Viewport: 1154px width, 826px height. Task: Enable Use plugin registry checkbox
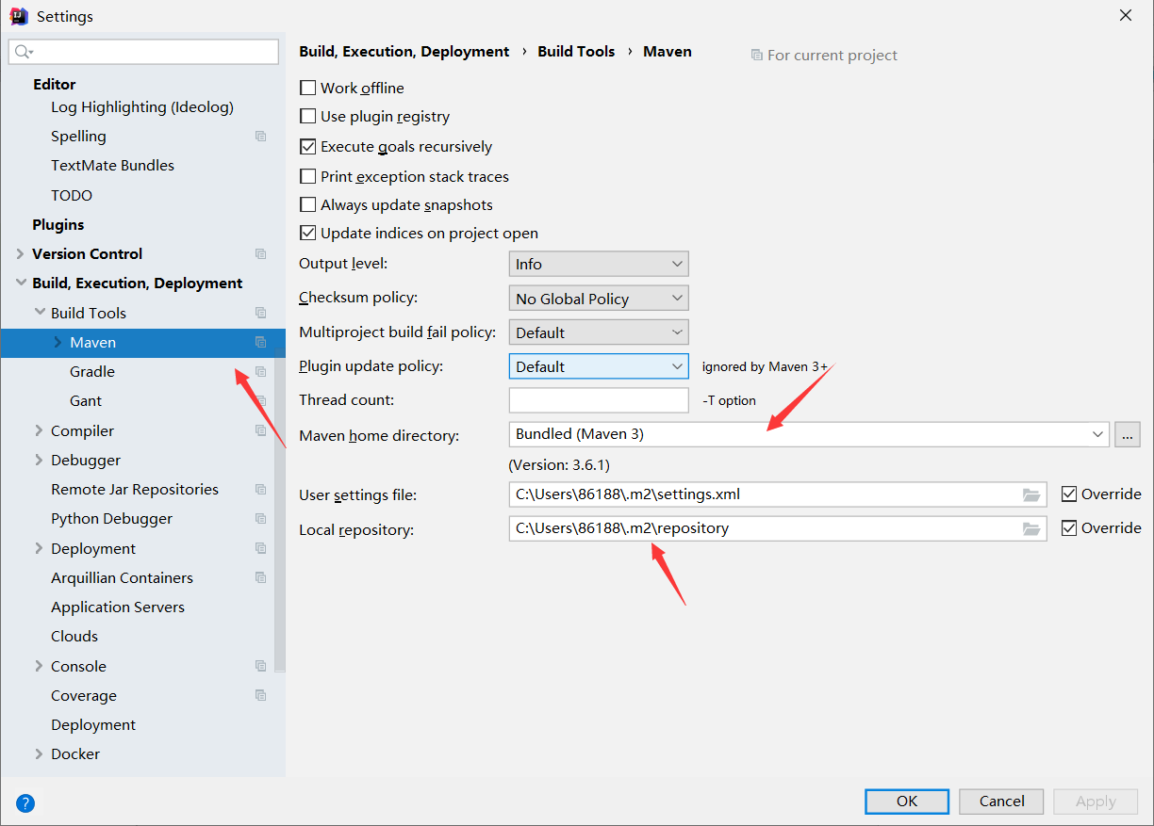(307, 117)
